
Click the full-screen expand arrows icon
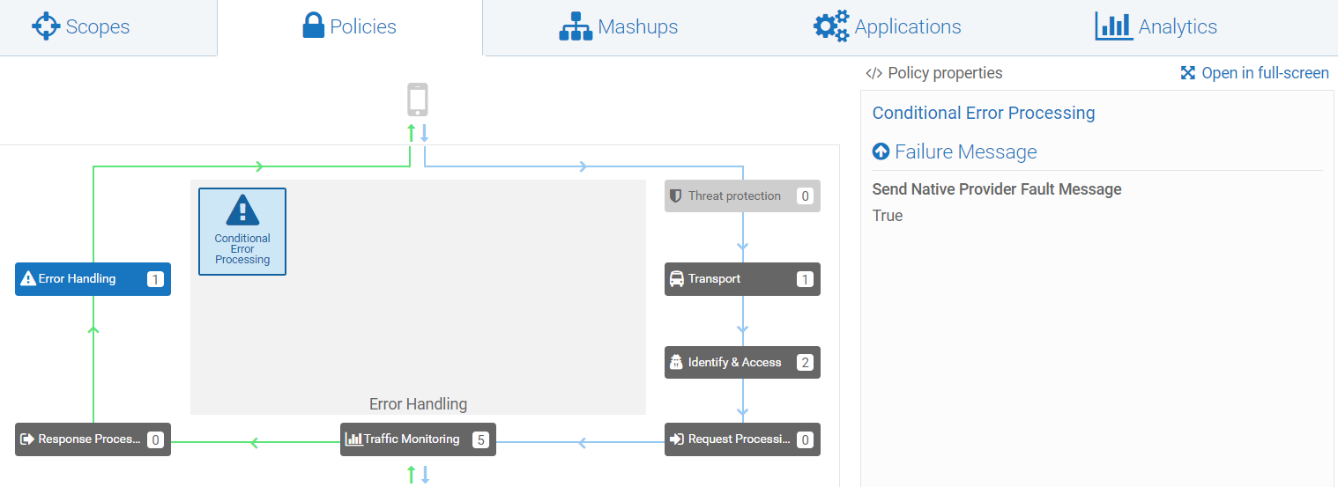coord(1188,73)
